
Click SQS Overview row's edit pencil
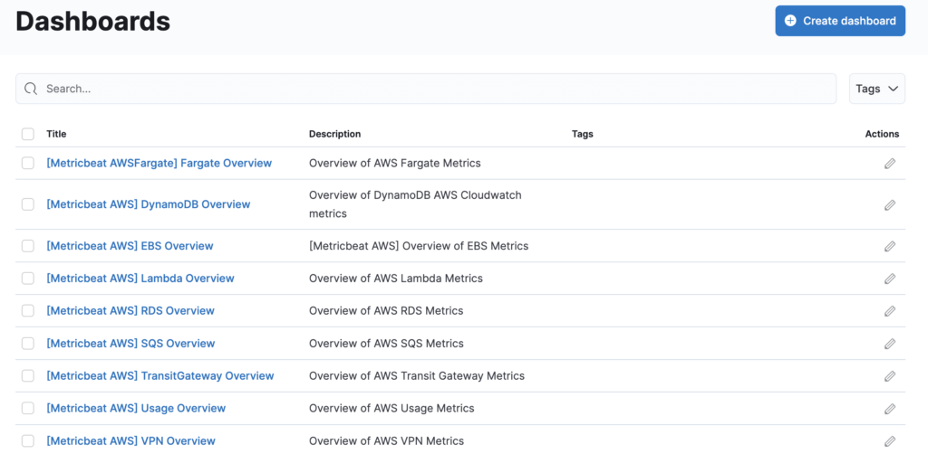coord(890,344)
